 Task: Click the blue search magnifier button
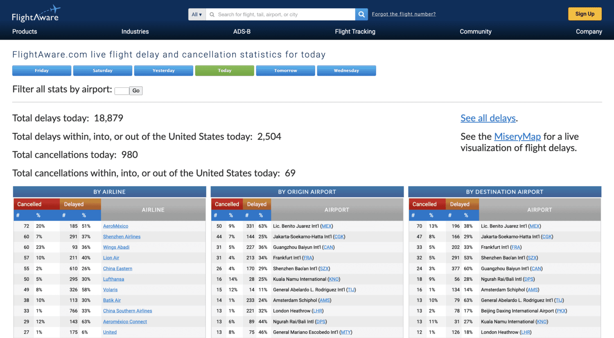coord(361,14)
